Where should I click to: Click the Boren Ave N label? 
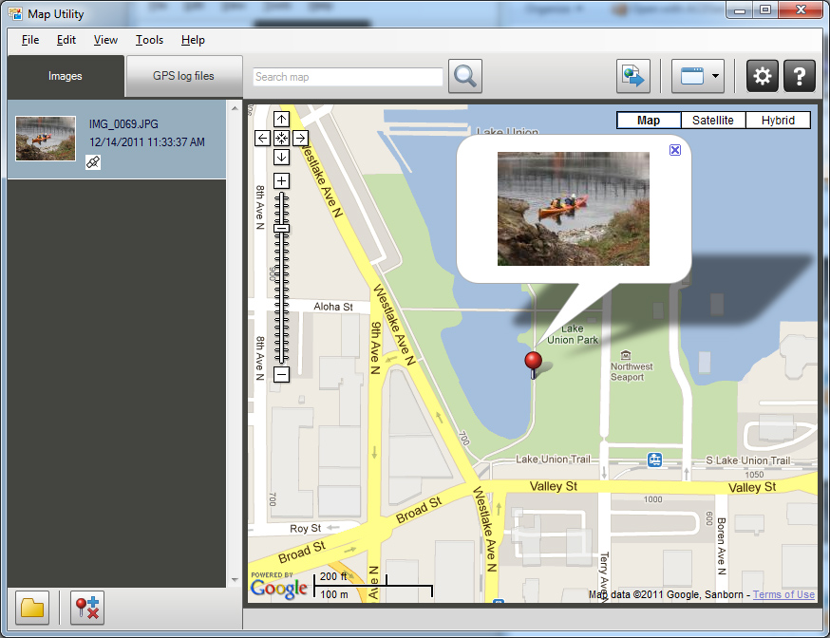(721, 546)
